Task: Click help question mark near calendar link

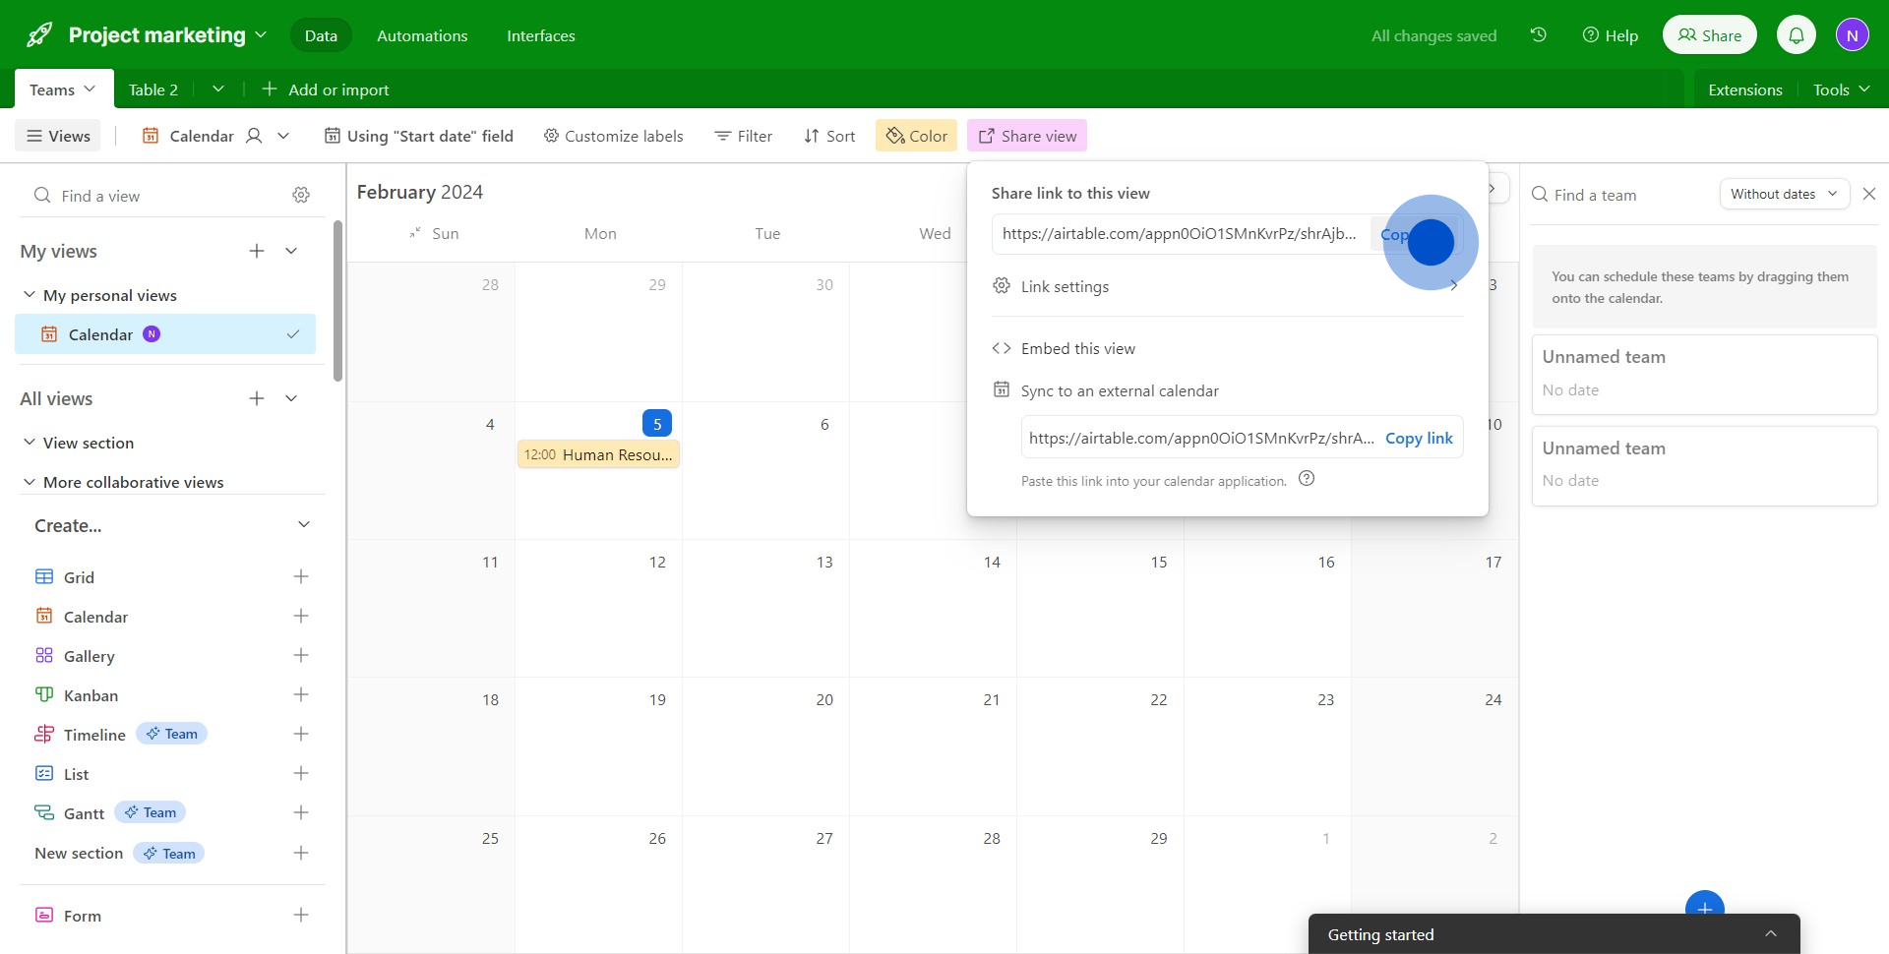Action: click(1307, 479)
